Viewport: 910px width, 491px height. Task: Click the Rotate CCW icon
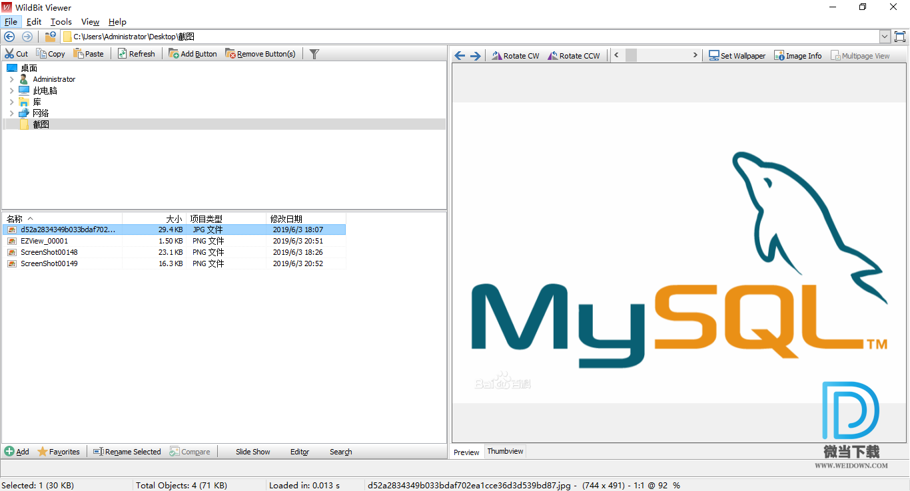553,56
